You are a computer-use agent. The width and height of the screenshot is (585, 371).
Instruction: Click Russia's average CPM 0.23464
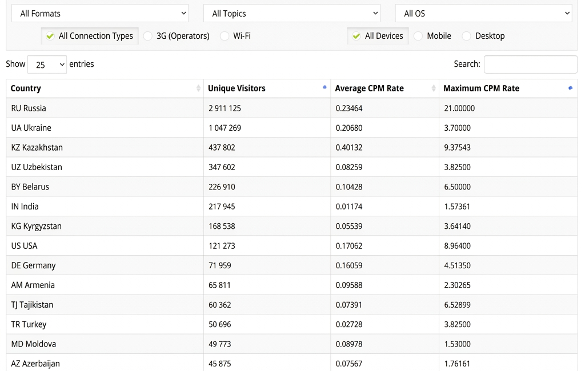(x=349, y=108)
